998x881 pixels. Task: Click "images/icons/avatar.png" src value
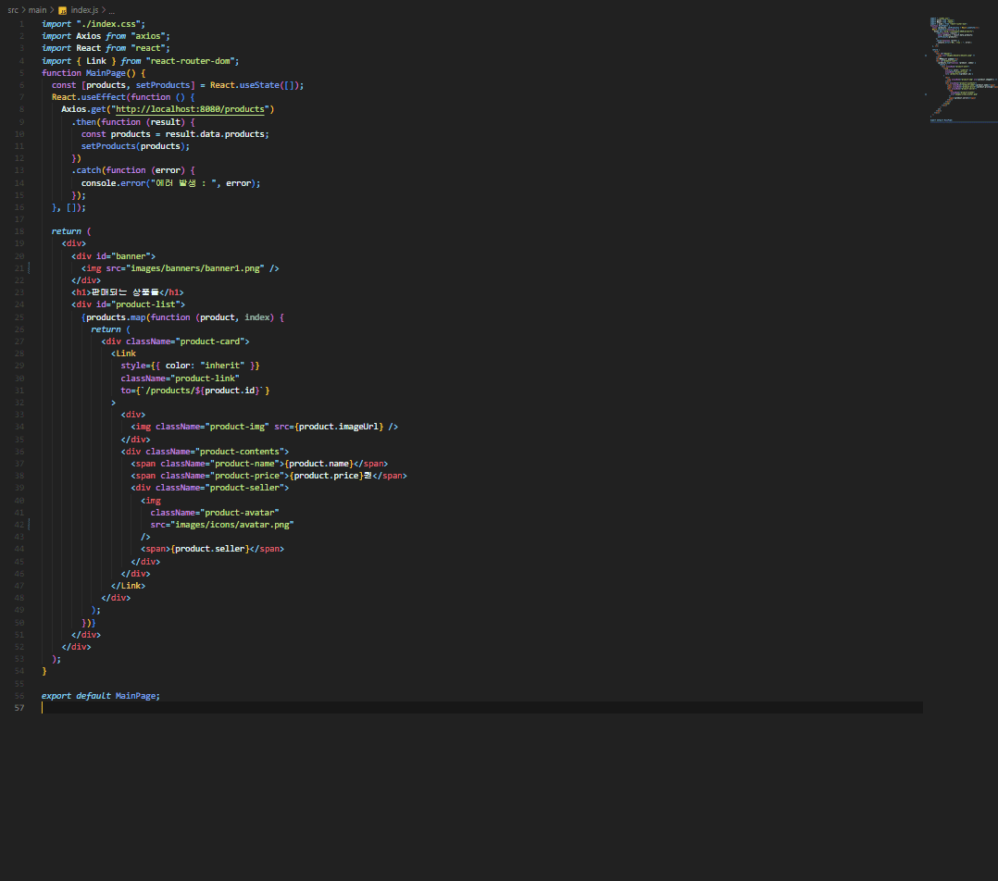coord(232,525)
